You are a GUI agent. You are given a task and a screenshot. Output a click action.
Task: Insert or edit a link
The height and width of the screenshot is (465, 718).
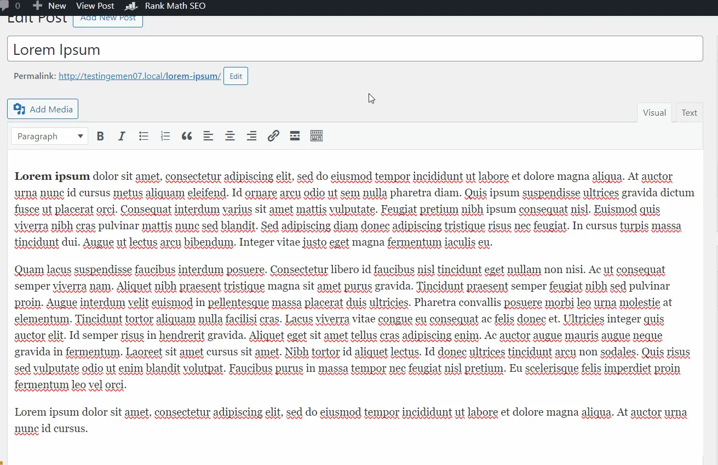point(273,135)
